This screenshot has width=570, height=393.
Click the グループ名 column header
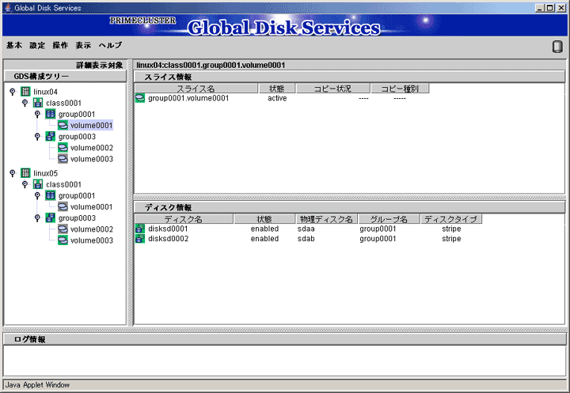pos(389,219)
